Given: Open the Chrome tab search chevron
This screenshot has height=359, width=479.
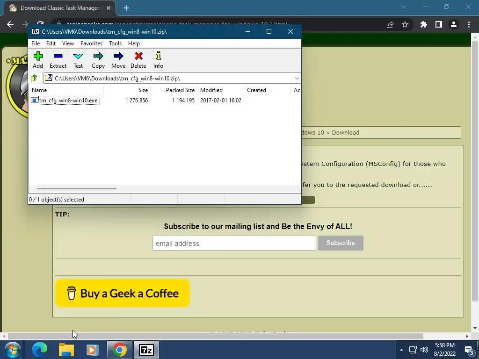Looking at the screenshot, I should (404, 7).
